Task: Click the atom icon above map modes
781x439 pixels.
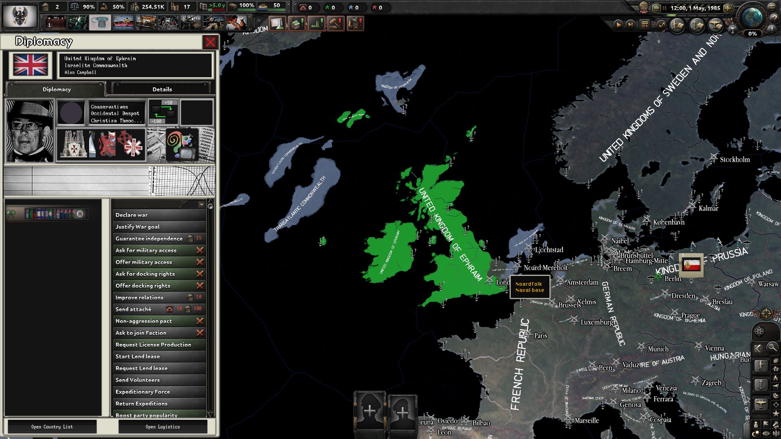Action: pyautogui.click(x=759, y=331)
